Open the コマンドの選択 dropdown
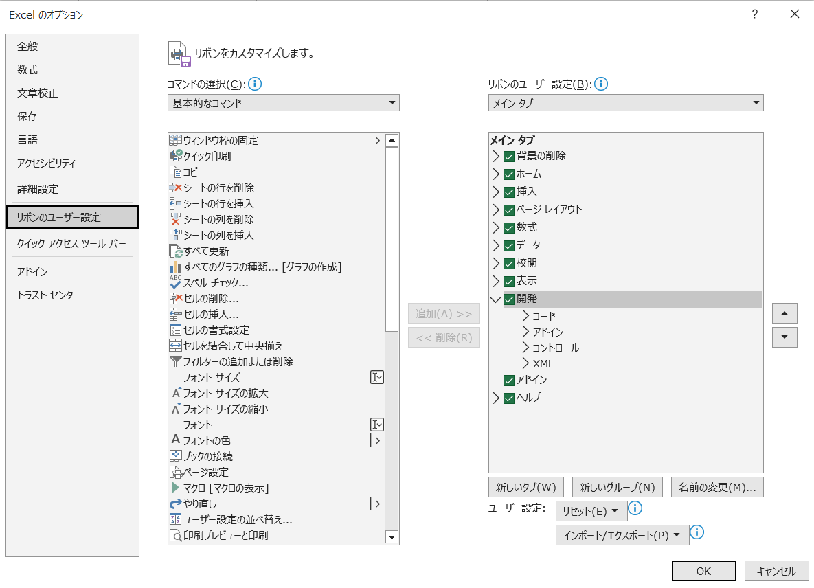Image resolution: width=814 pixels, height=588 pixels. pyautogui.click(x=284, y=103)
